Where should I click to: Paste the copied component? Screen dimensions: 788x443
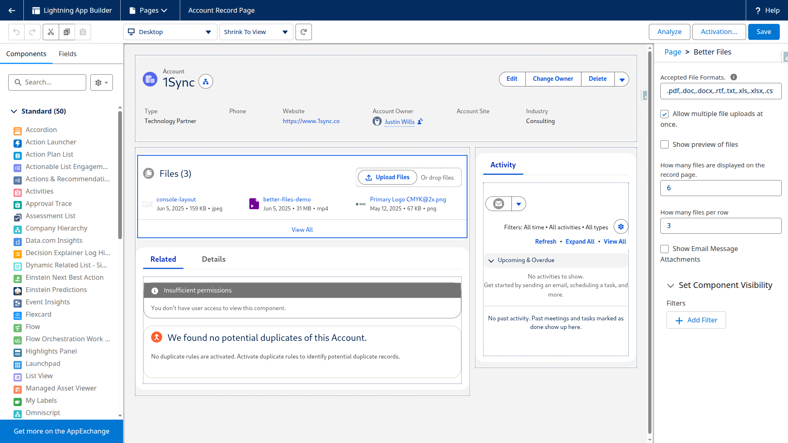pyautogui.click(x=83, y=32)
